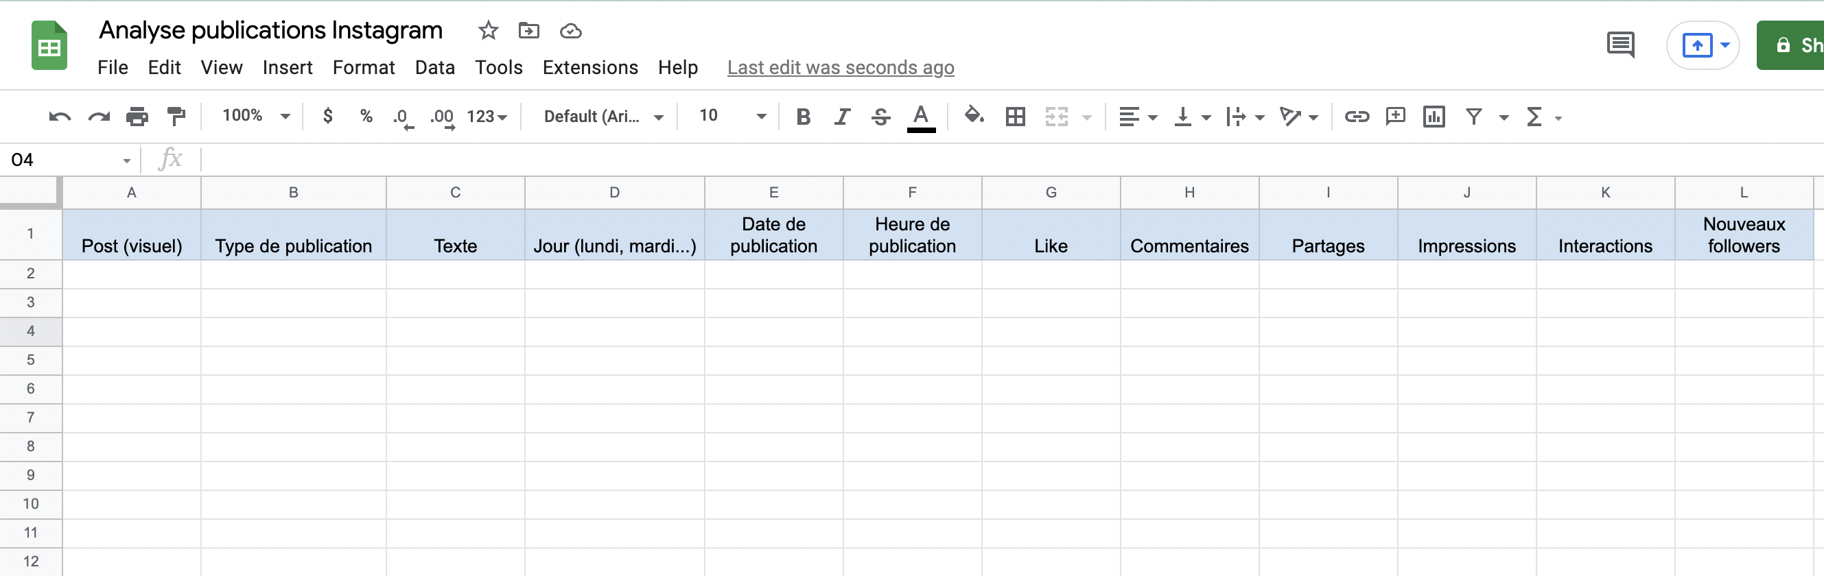Screen dimensions: 1824x576
Task: Open the Google Sheets home logo
Action: tap(49, 46)
